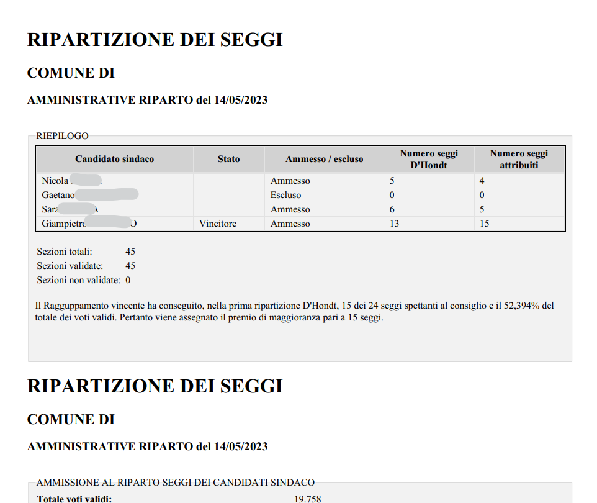Click the Sezioni non validate label

[x=78, y=280]
